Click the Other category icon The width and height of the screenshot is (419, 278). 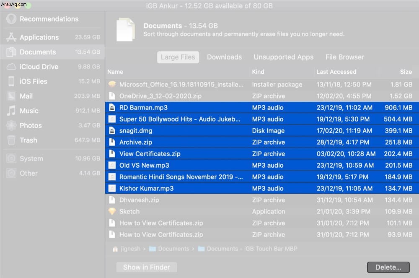coord(11,173)
